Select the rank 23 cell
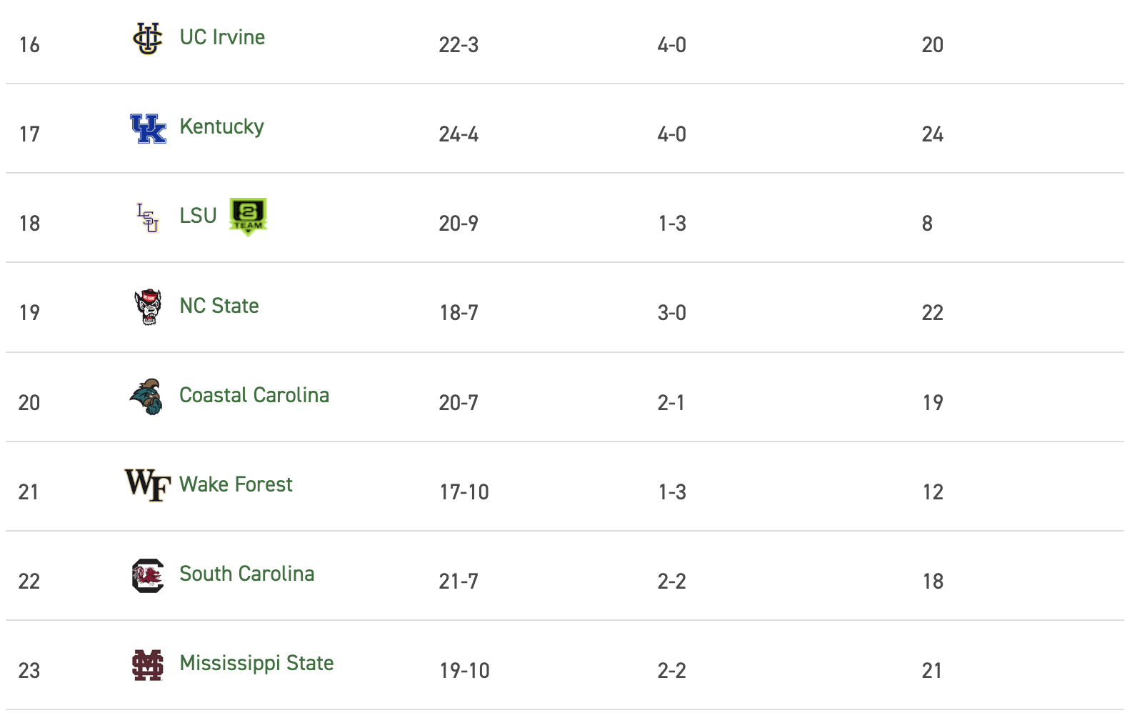 (29, 671)
